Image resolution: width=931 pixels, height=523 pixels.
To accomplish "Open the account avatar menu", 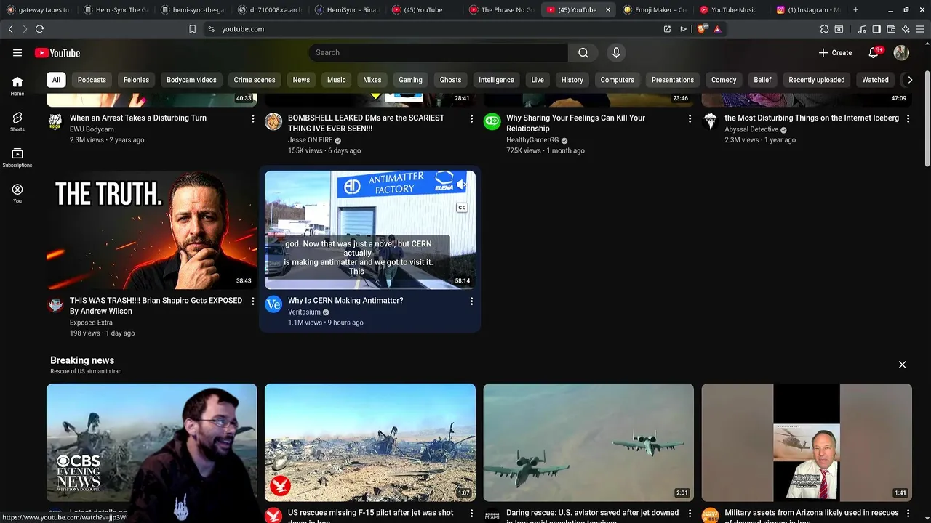I will pos(901,52).
